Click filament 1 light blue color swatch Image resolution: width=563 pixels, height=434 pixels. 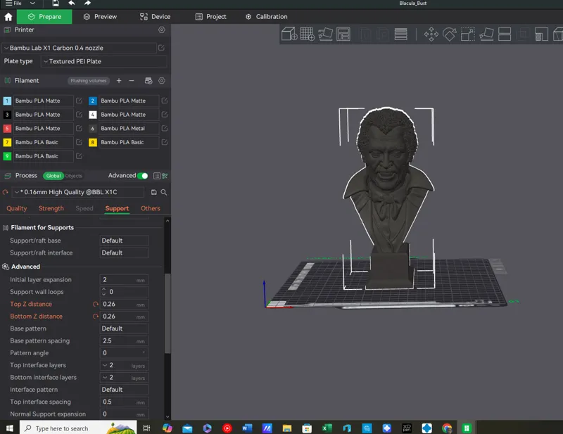tap(7, 101)
